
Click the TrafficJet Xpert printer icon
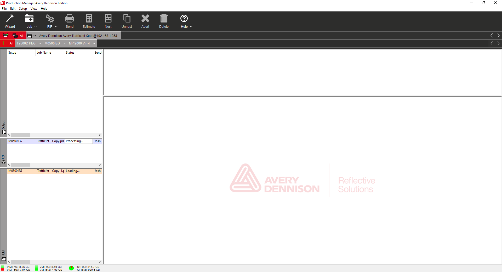coord(29,36)
